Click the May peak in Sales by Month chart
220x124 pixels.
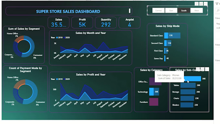pos(85,48)
